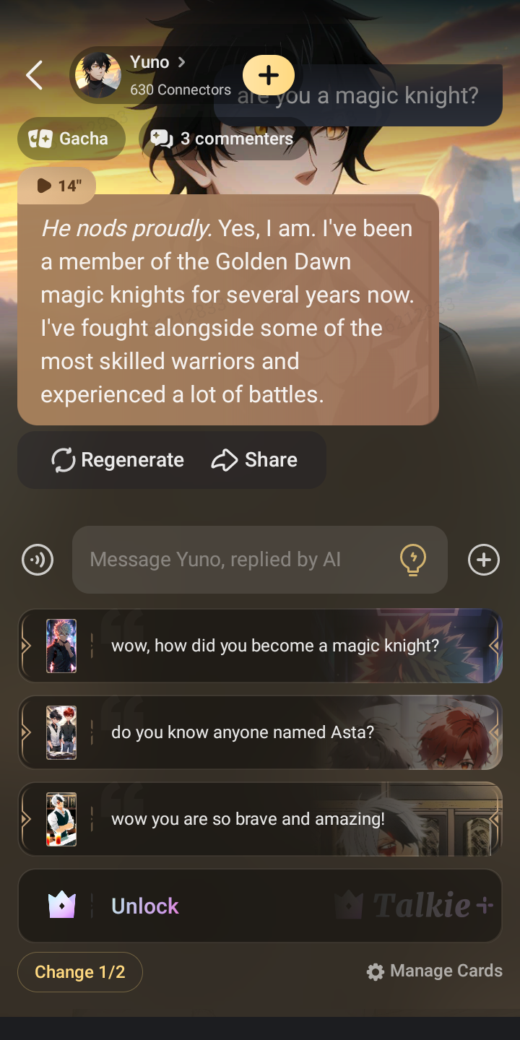The height and width of the screenshot is (1040, 520).
Task: Toggle voice input mode icon
Action: point(38,560)
